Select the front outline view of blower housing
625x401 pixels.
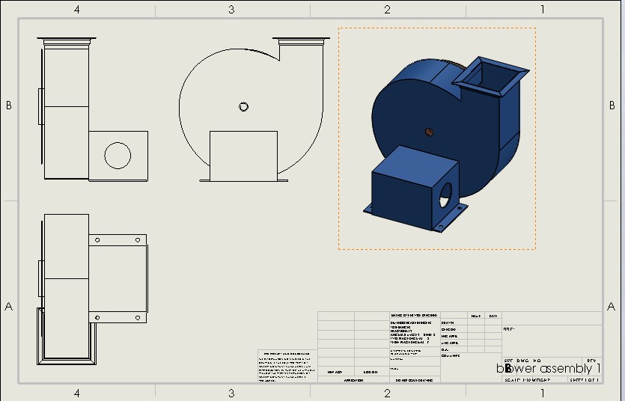(x=254, y=110)
